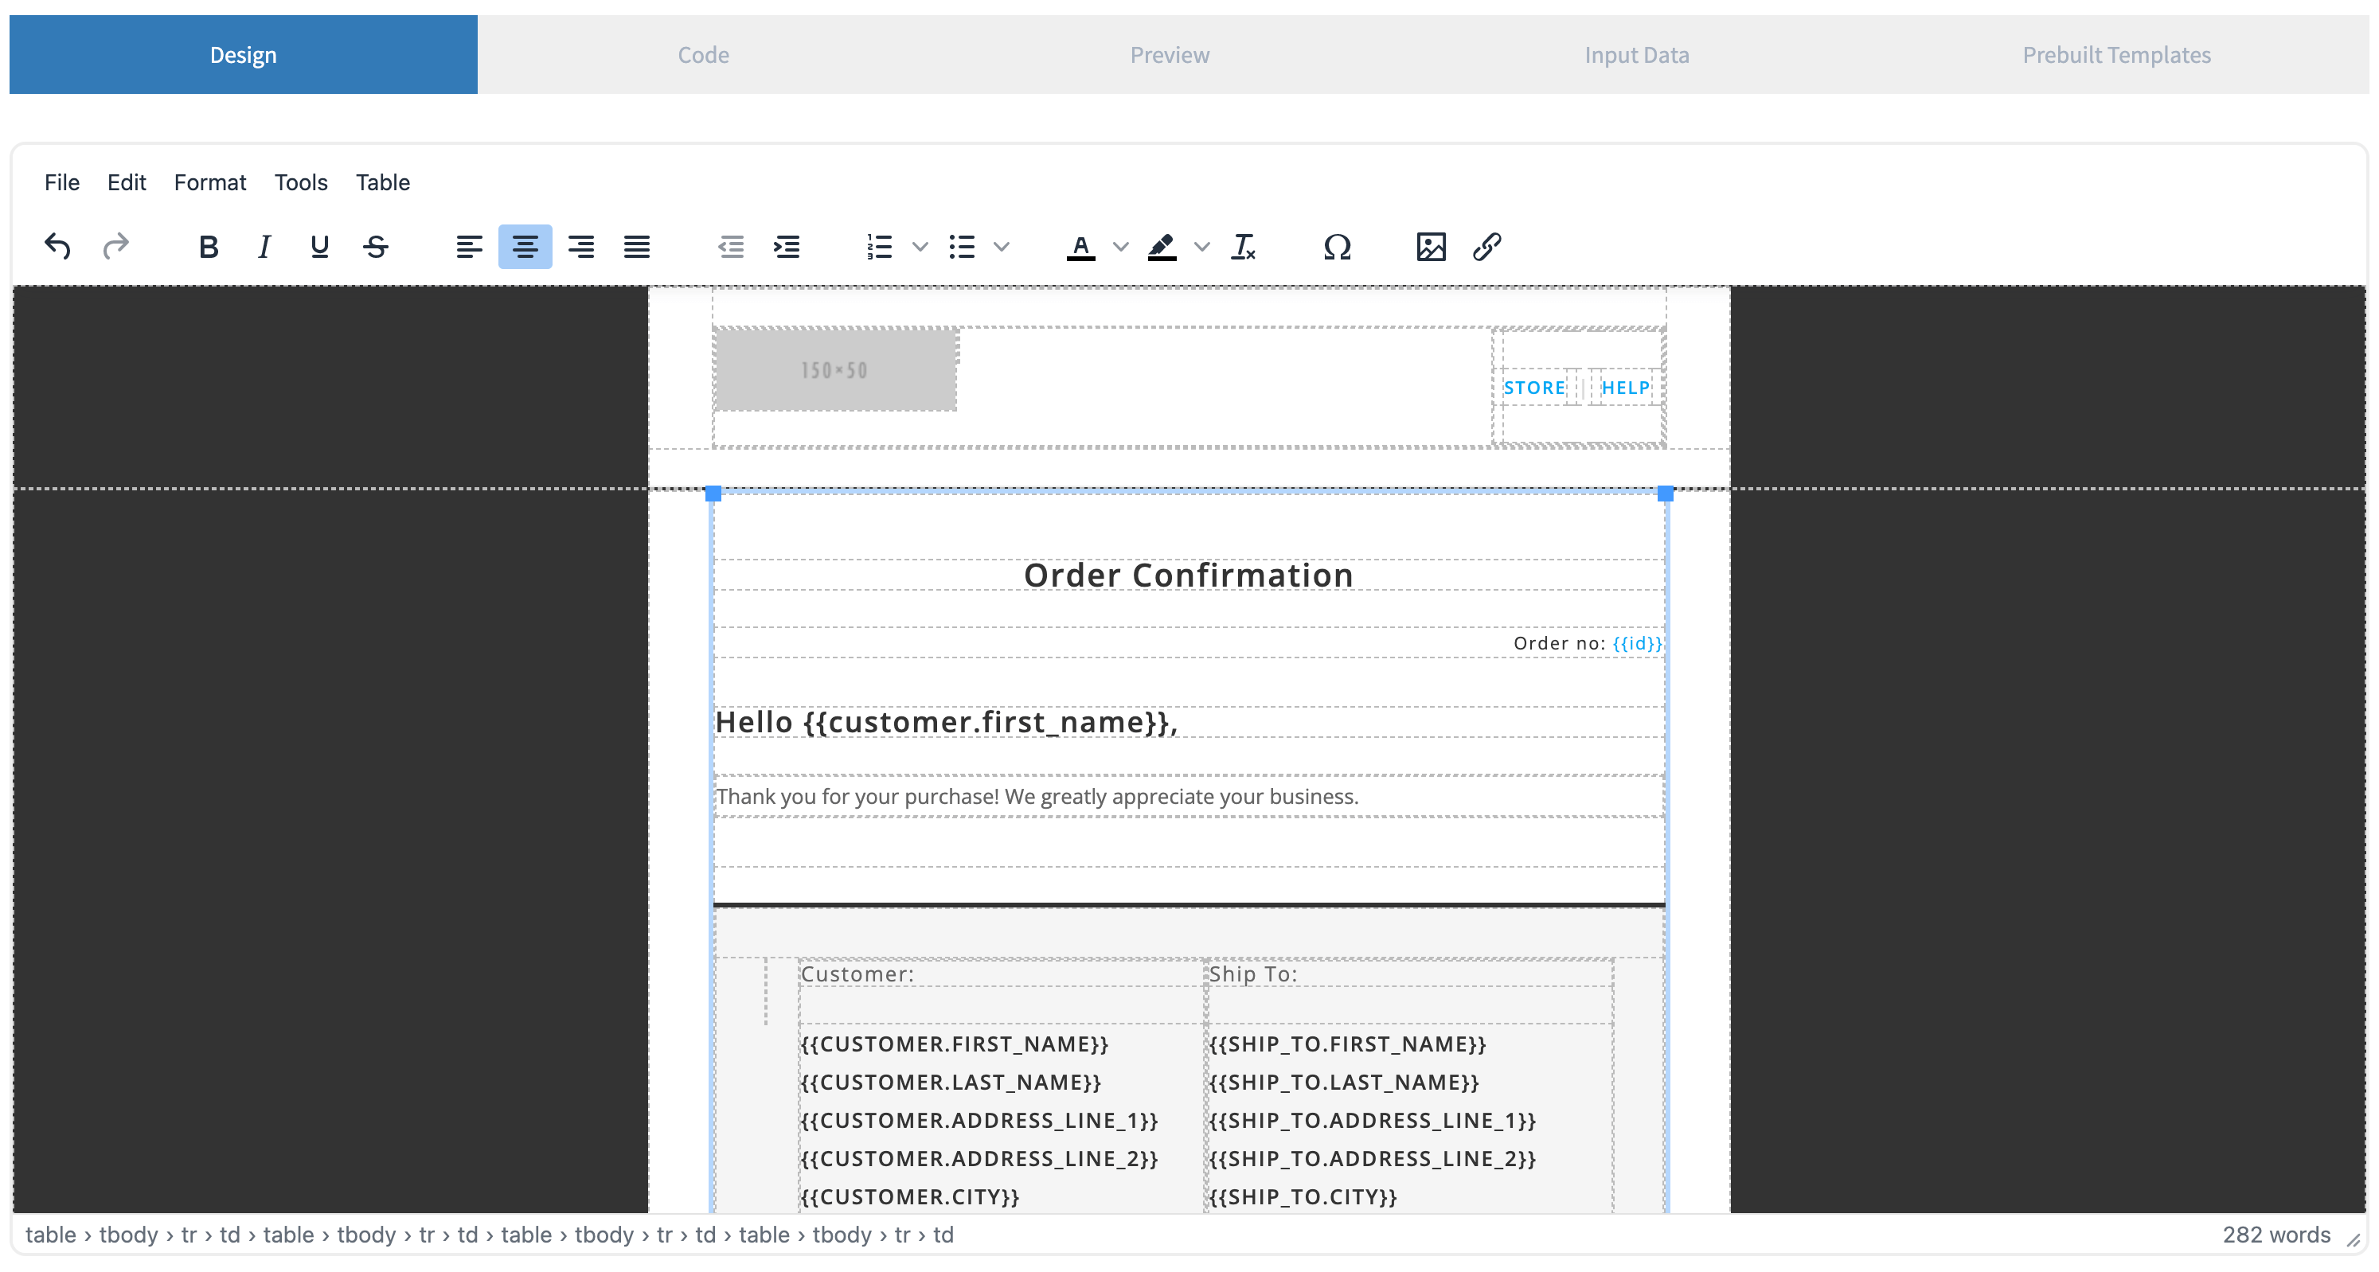
Task: Redo the last undone edit
Action: click(115, 247)
